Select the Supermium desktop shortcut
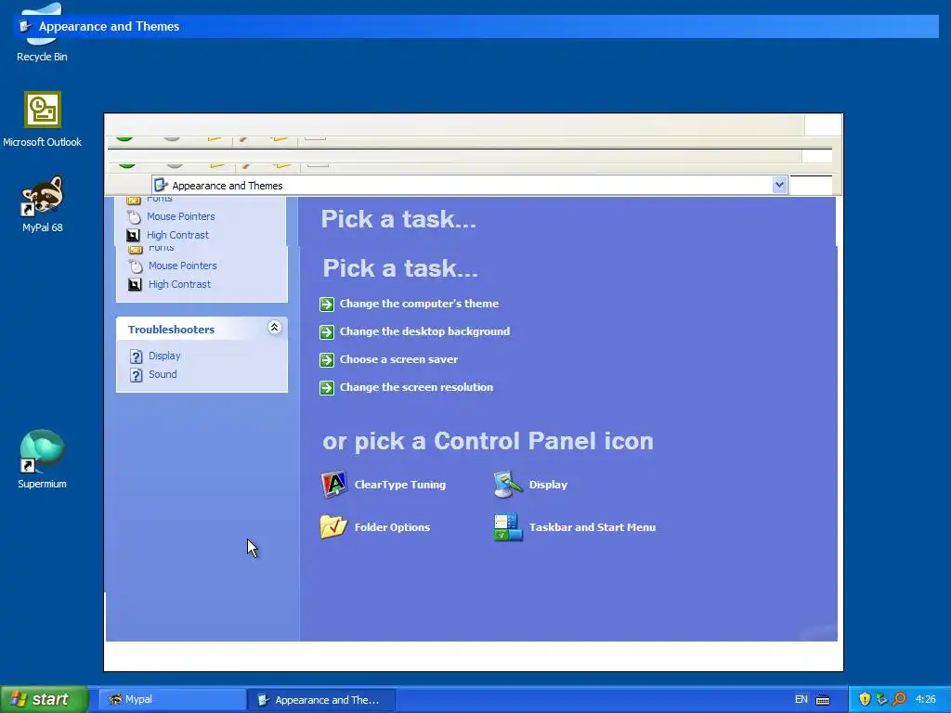Screen dimensions: 951x713 [42, 459]
